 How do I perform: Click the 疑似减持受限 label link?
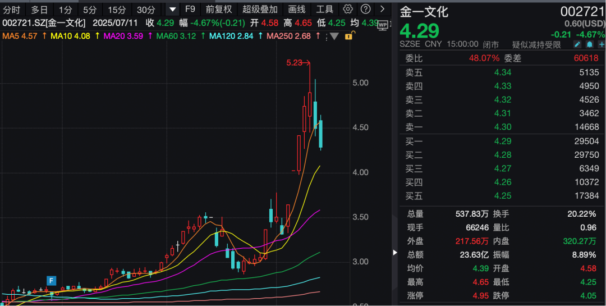coord(536,44)
